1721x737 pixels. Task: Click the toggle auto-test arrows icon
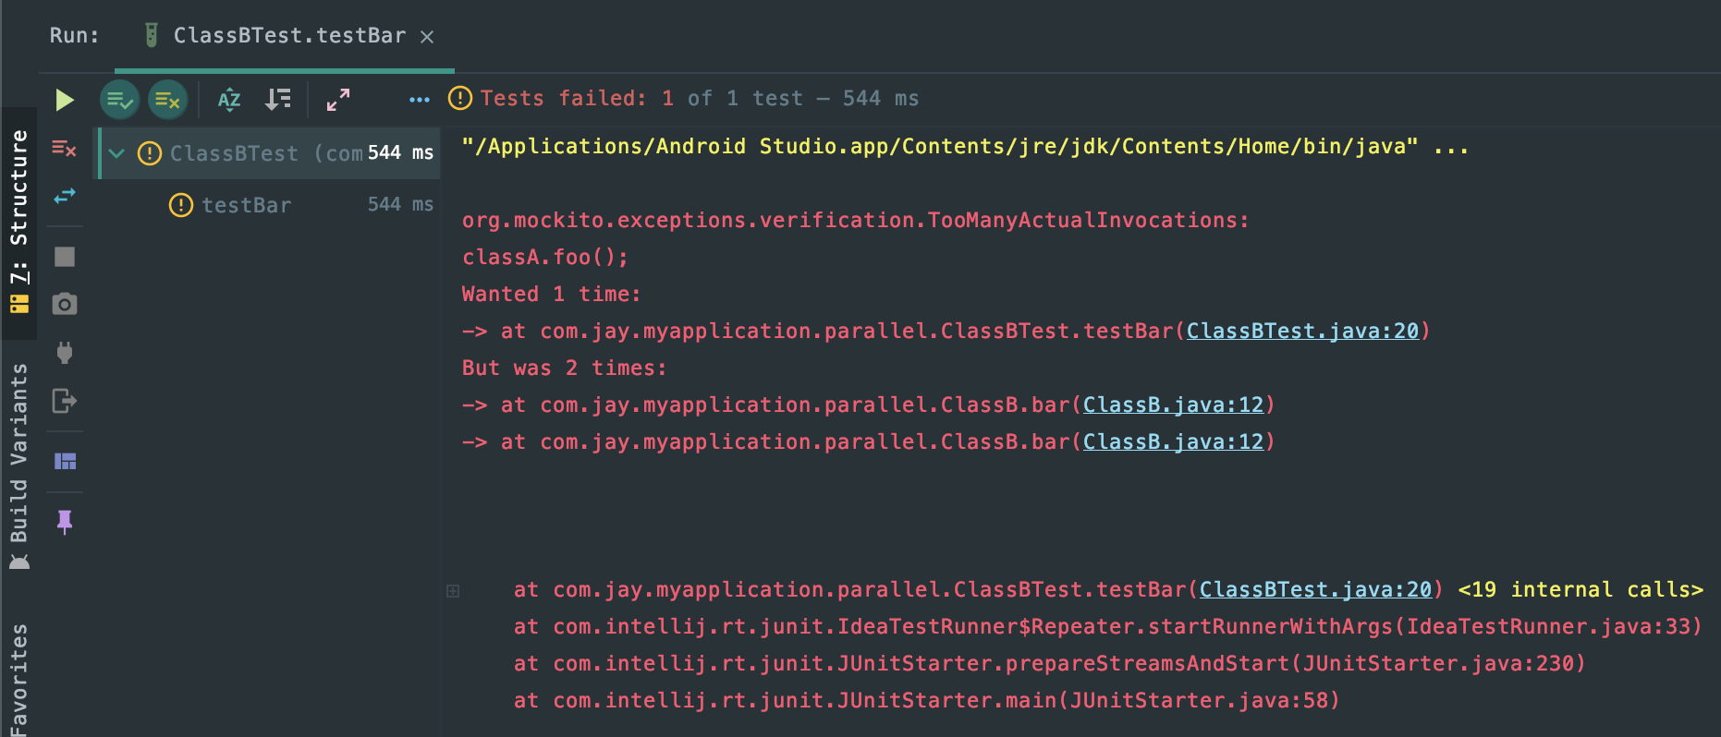64,197
